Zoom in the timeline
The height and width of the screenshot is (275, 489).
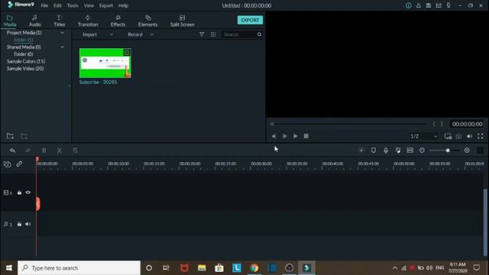pos(467,150)
